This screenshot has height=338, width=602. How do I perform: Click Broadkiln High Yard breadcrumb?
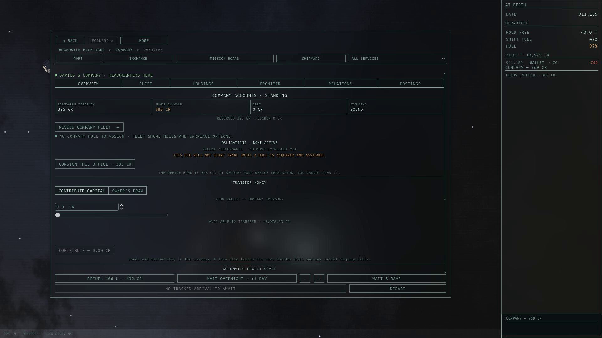click(82, 50)
